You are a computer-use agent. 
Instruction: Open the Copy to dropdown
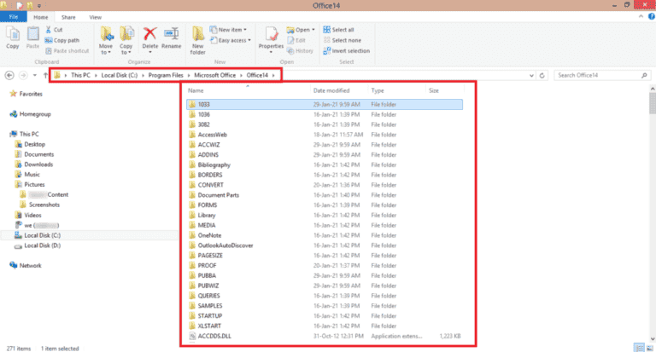click(x=127, y=38)
